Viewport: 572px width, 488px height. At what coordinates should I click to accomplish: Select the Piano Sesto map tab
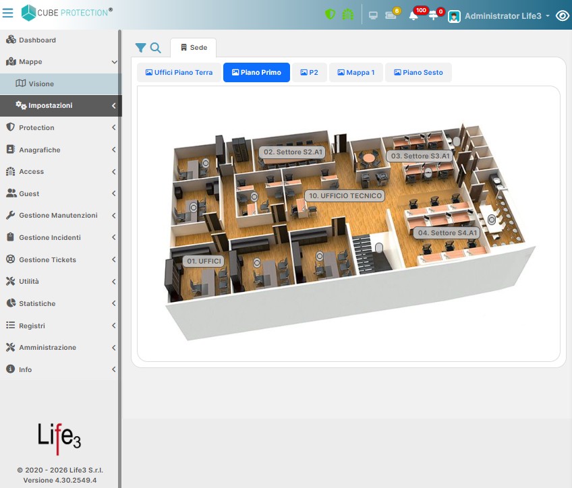tap(418, 72)
